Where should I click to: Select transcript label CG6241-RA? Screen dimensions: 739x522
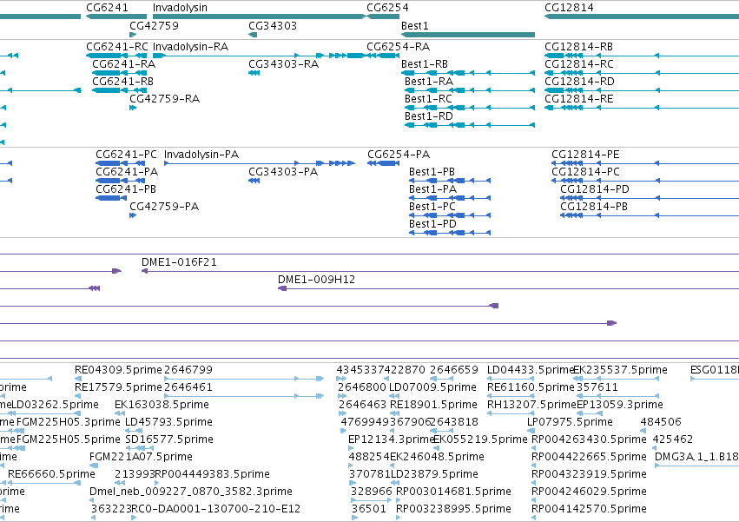click(x=124, y=64)
